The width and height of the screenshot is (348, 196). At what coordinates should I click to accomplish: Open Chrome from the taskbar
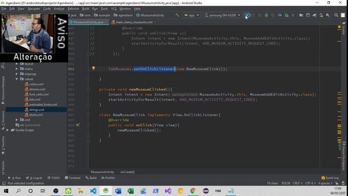(193, 191)
